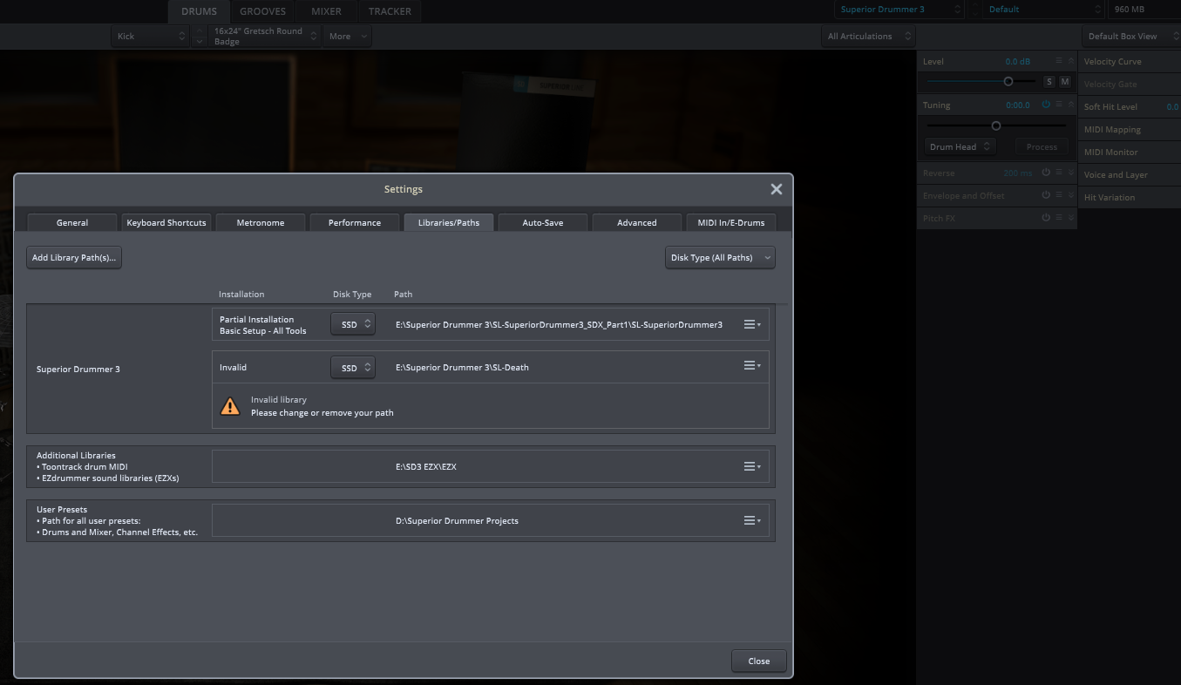This screenshot has height=685, width=1181.
Task: Enable the Pitch FX power toggle
Action: pos(1046,218)
